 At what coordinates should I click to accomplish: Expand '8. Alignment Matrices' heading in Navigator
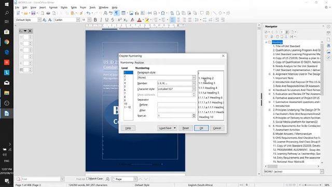click(x=270, y=74)
